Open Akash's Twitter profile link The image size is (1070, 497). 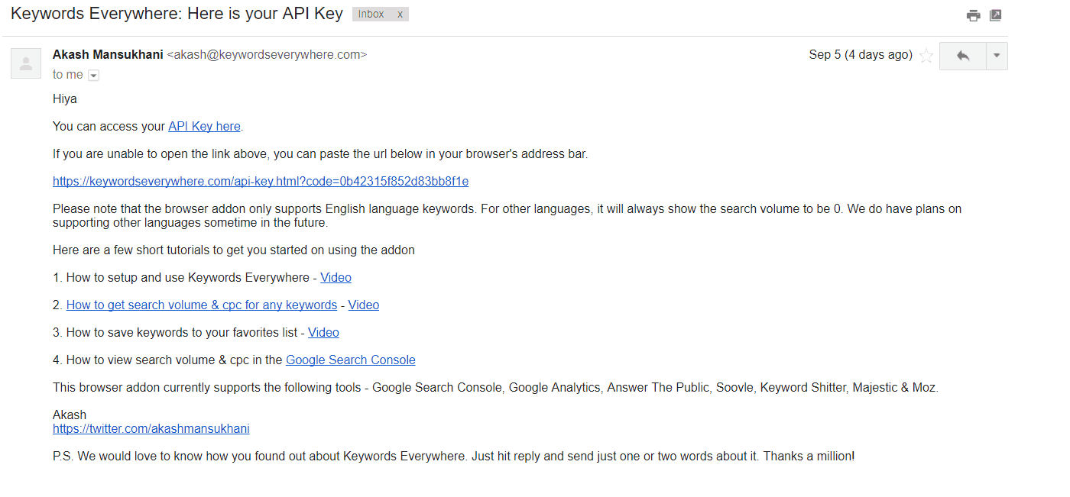coord(151,428)
